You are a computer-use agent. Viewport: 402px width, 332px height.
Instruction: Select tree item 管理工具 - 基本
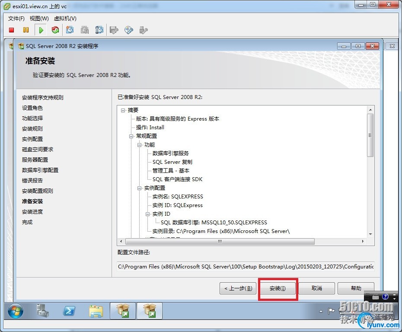tap(171, 171)
